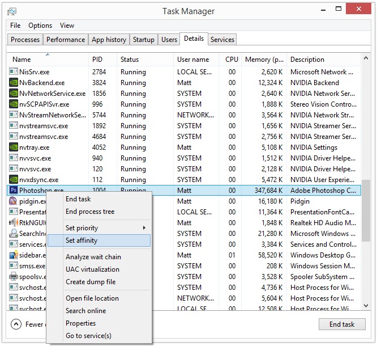Sort by Memory column header
This screenshot has height=346, width=377.
(264, 60)
